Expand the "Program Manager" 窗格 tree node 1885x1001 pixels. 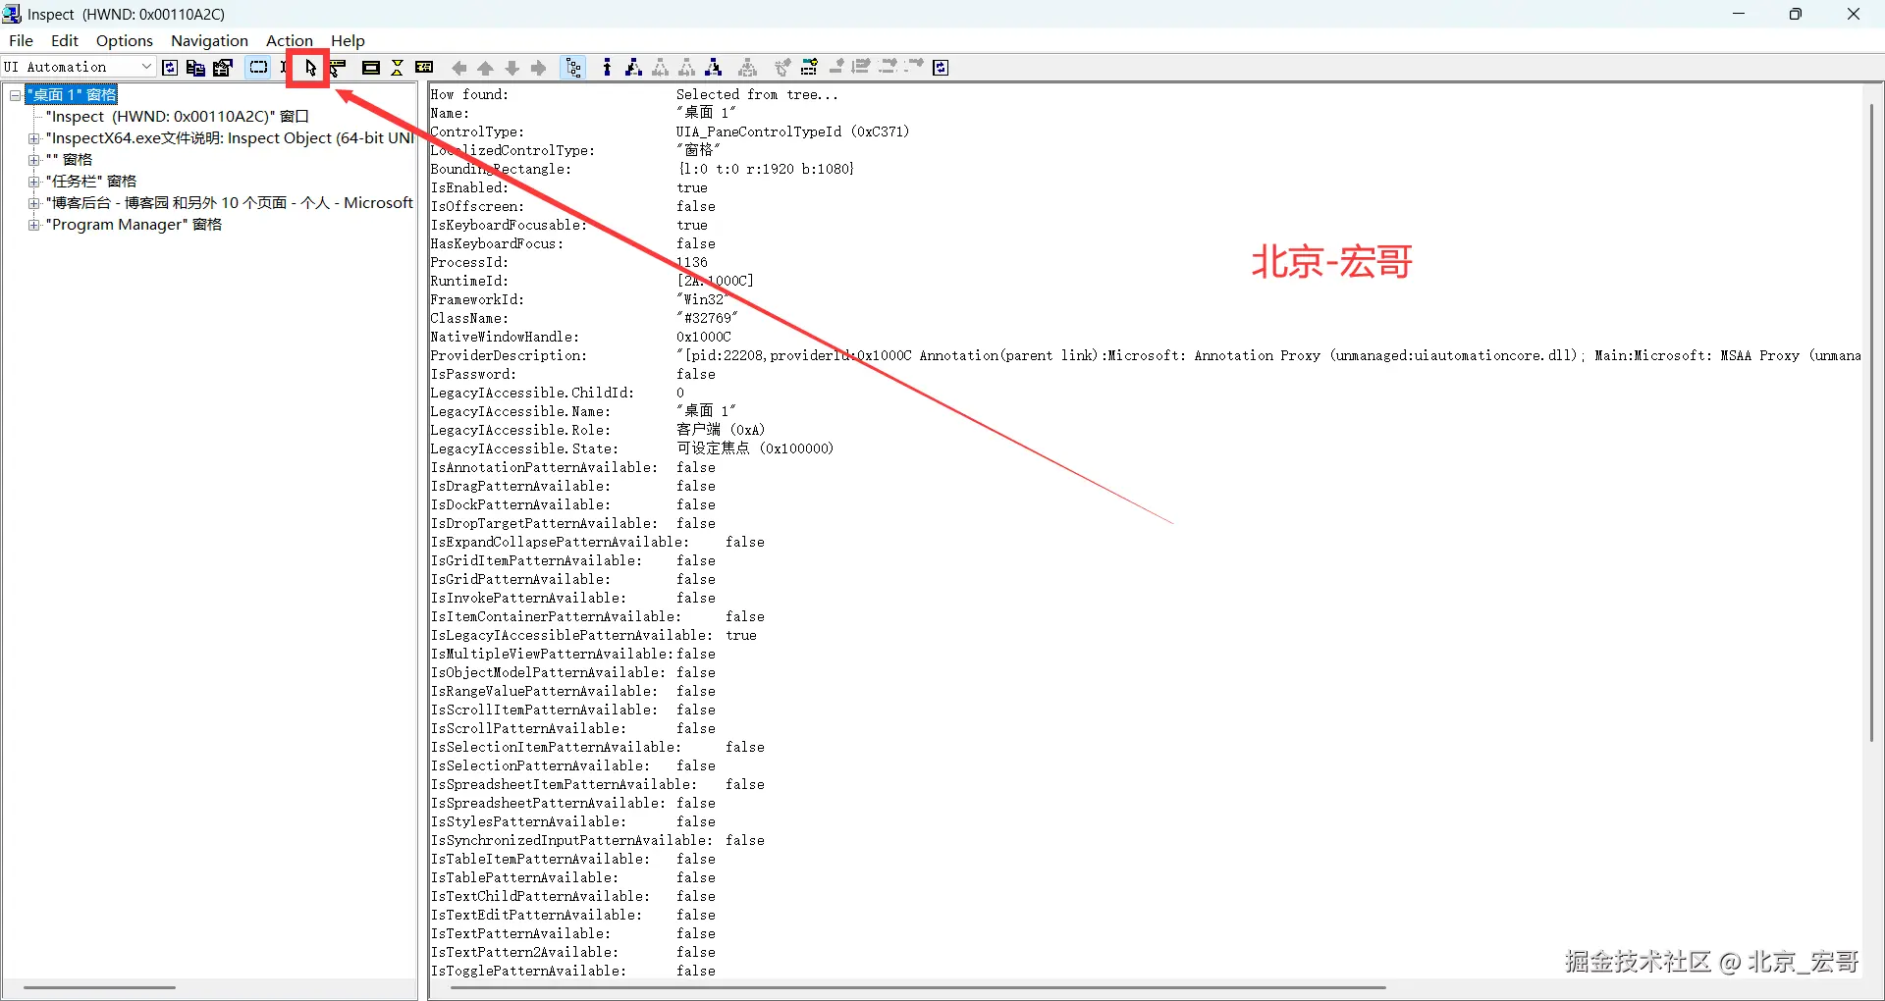(x=34, y=225)
